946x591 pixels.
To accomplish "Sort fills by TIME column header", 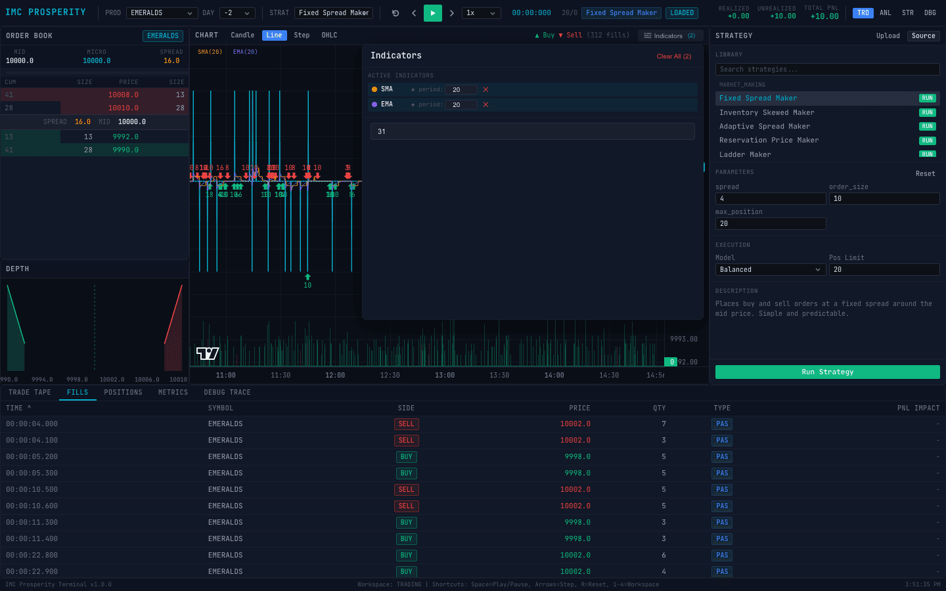I will pyautogui.click(x=18, y=408).
